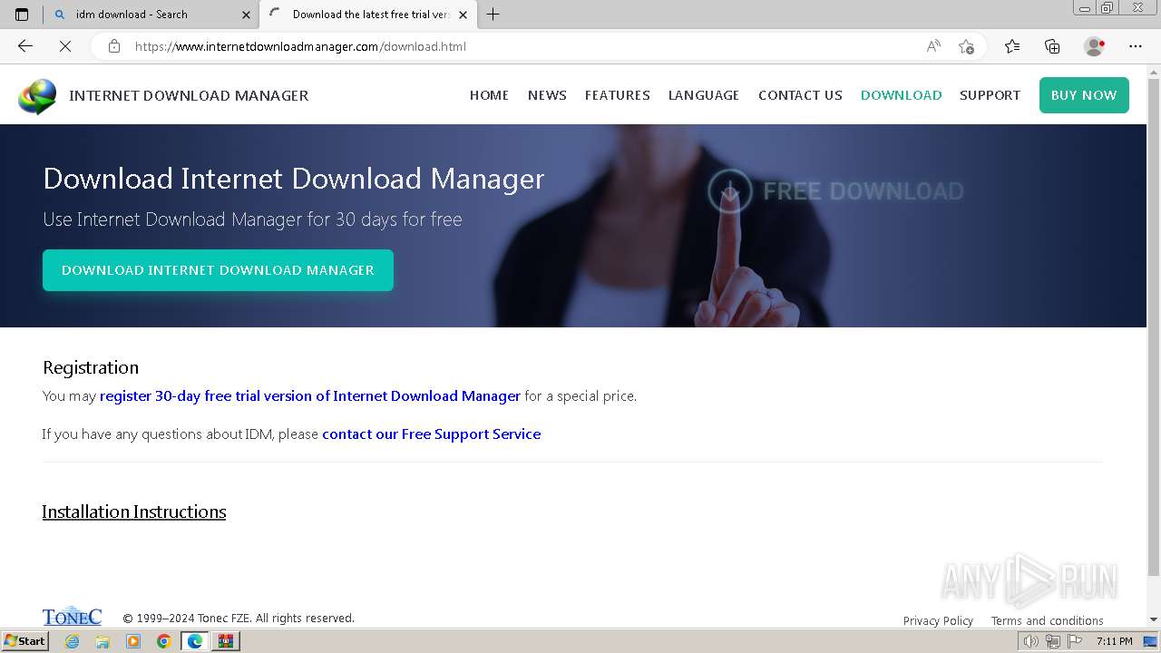Open the browser profile avatar
Image resolution: width=1161 pixels, height=653 pixels.
(x=1094, y=46)
